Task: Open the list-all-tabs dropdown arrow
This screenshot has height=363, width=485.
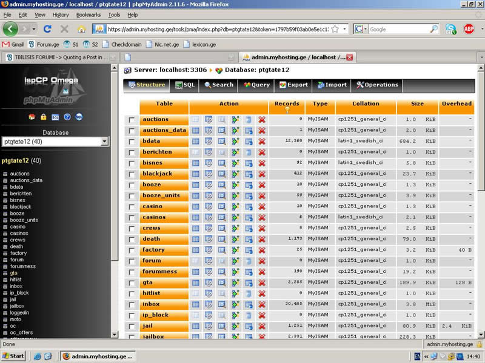Action: 481,57
